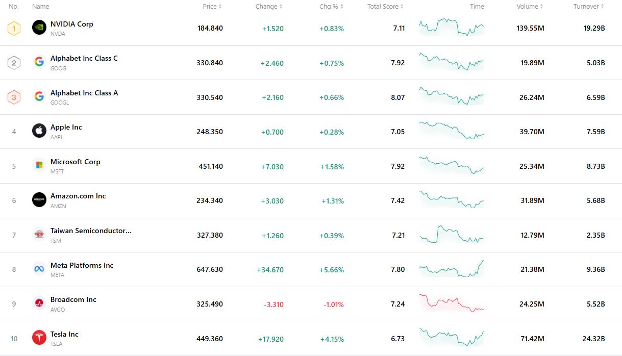
Task: Sort by Chg % column header
Action: click(x=331, y=7)
